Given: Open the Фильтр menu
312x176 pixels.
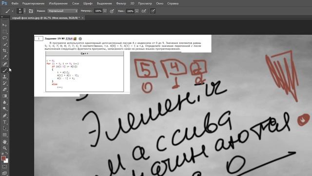Looking at the screenshot, I should [121, 3].
